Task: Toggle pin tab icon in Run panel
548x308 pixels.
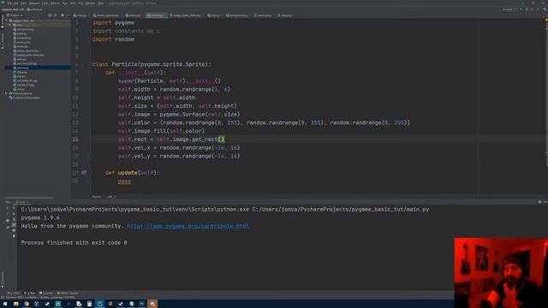Action: [x=8, y=227]
